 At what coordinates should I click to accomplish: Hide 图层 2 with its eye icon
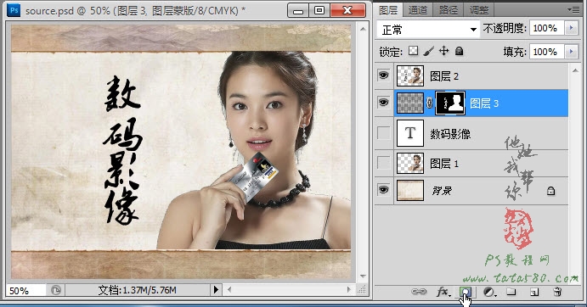click(383, 75)
